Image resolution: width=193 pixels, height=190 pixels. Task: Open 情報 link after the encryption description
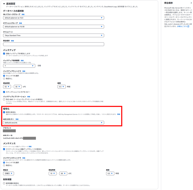point(119,114)
